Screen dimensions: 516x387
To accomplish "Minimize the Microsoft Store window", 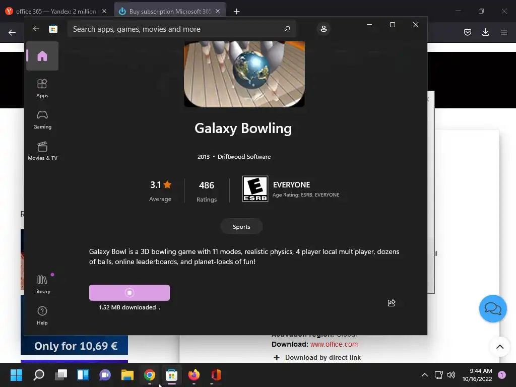I will [369, 25].
